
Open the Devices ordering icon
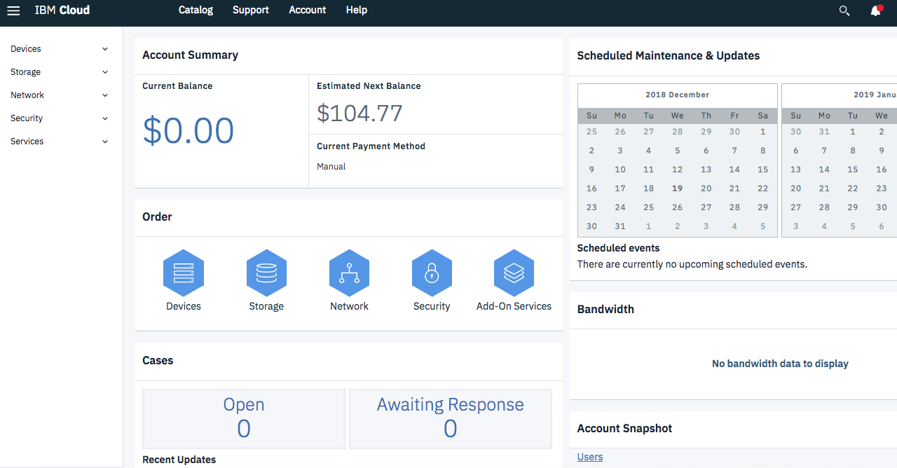(x=184, y=273)
